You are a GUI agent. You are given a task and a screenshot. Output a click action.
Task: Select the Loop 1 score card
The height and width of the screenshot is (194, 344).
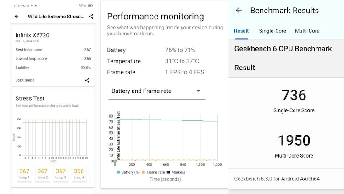[x=24, y=173]
